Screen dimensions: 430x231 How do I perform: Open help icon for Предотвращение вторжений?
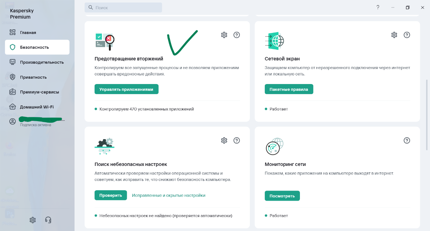click(x=236, y=35)
